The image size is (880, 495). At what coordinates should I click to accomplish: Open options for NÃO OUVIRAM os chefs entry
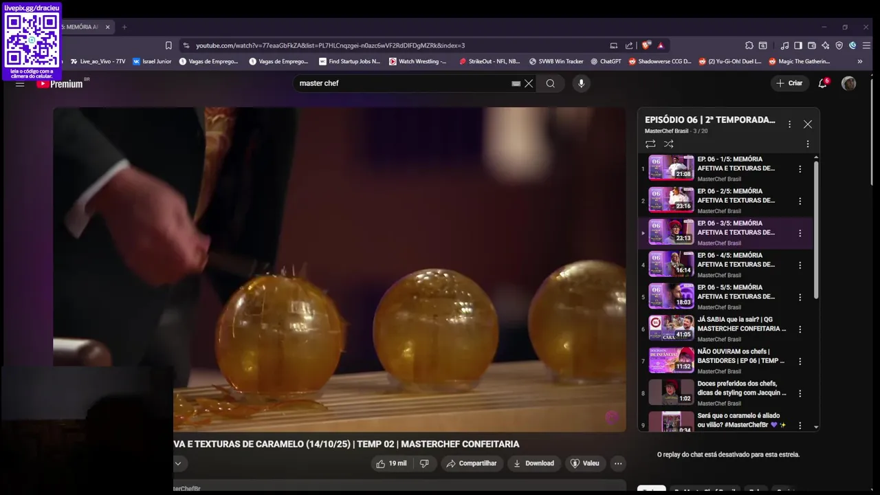[x=800, y=361]
